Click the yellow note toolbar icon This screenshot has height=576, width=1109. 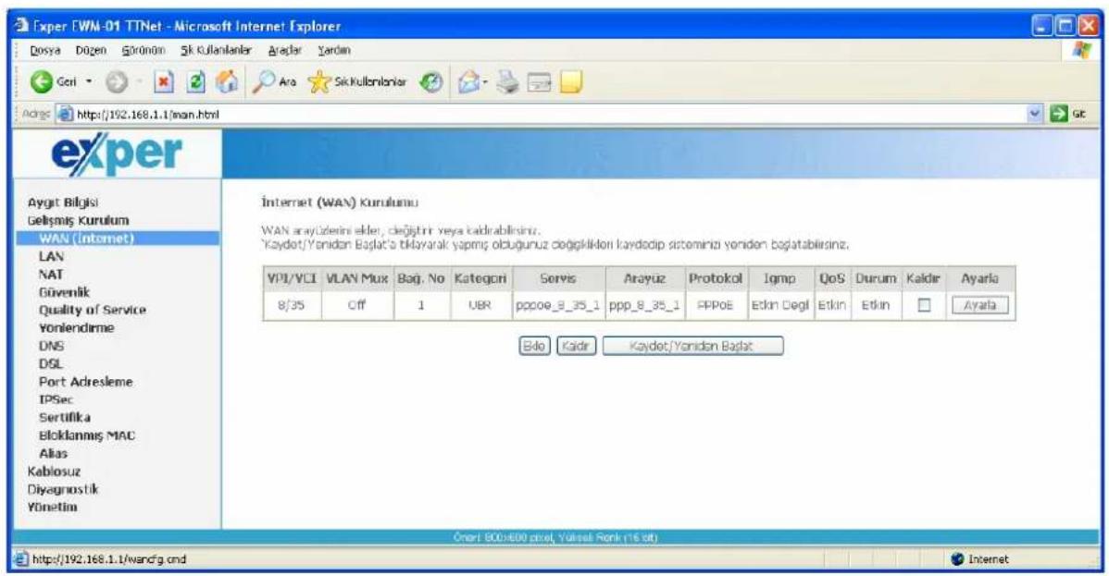[571, 82]
